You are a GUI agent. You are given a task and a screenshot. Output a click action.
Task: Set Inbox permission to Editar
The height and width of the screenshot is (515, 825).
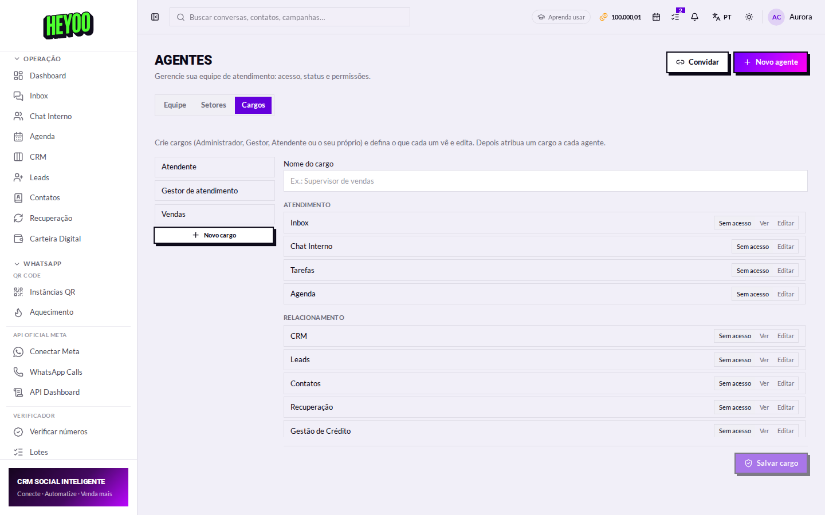785,223
